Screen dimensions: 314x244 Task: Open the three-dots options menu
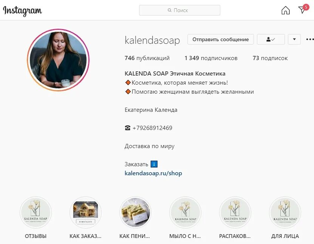[310, 39]
